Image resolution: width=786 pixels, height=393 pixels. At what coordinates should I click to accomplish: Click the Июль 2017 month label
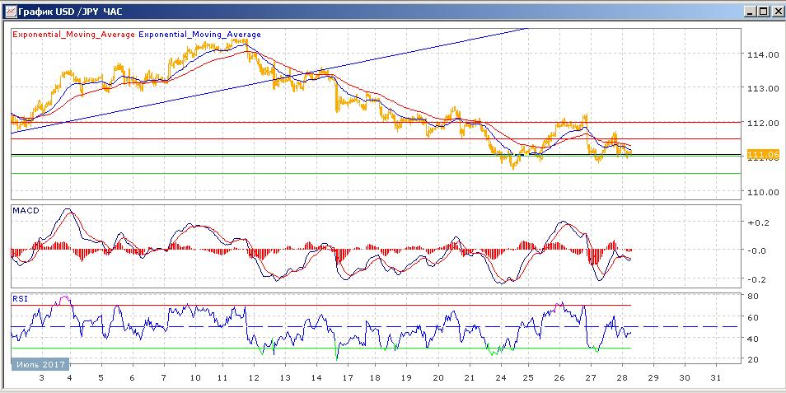(40, 363)
